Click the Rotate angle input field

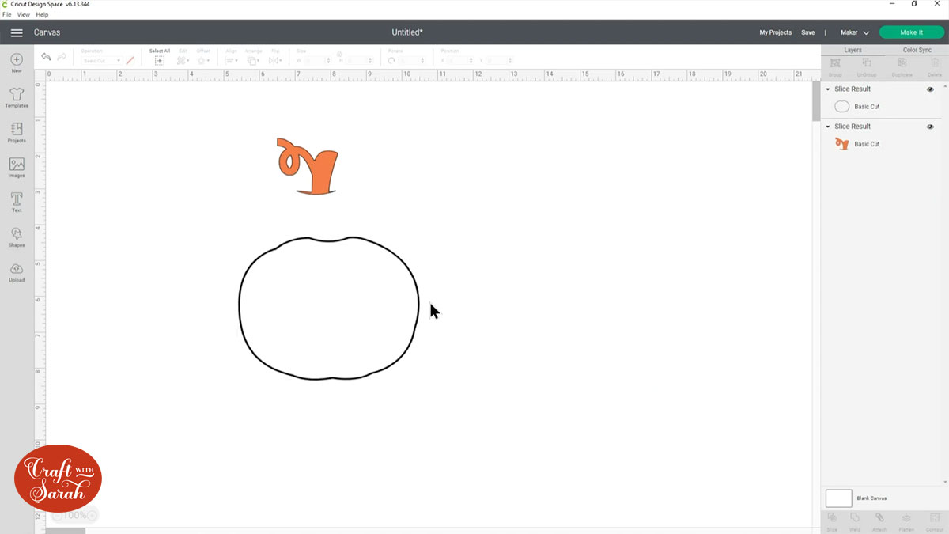[x=411, y=61]
